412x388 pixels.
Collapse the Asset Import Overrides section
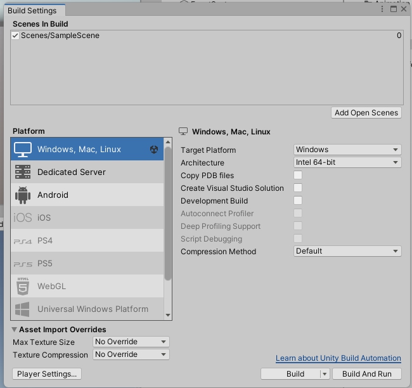[x=15, y=330]
